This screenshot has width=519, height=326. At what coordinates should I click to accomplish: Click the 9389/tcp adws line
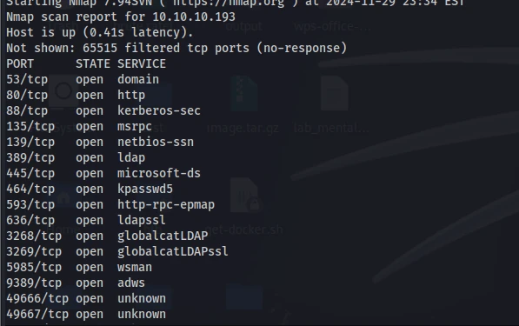pos(76,283)
